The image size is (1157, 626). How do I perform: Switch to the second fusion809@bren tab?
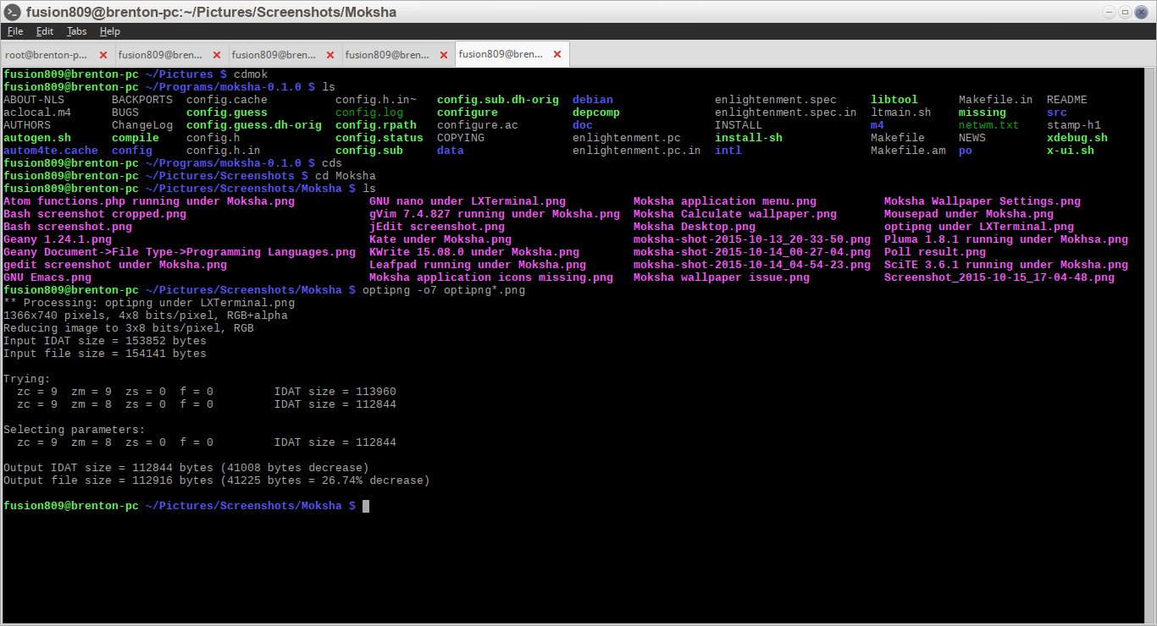coord(274,53)
